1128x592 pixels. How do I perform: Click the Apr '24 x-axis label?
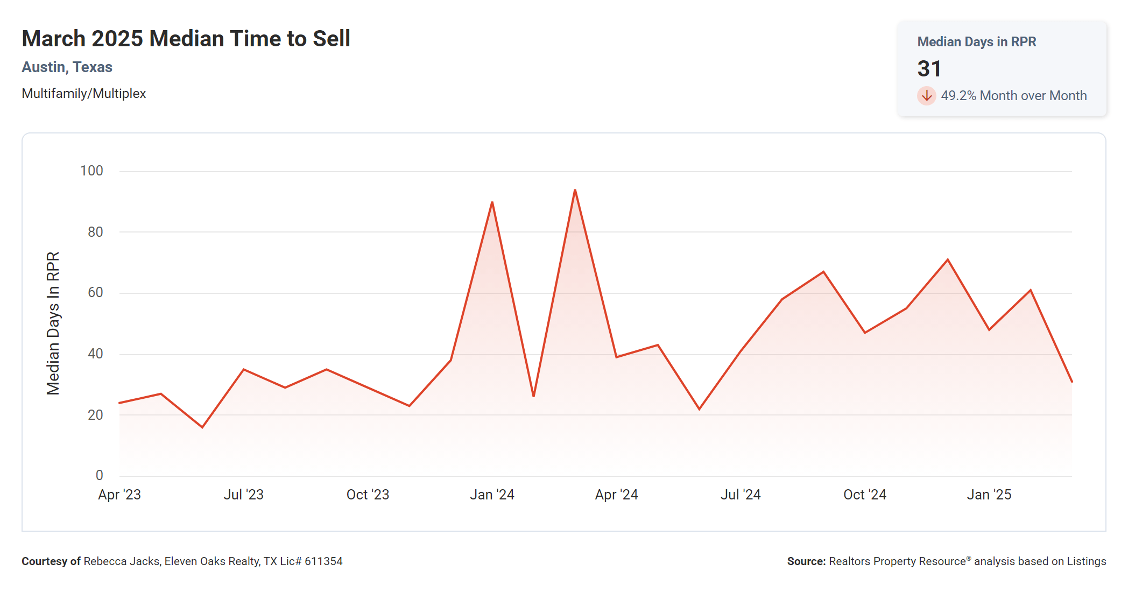pos(616,495)
